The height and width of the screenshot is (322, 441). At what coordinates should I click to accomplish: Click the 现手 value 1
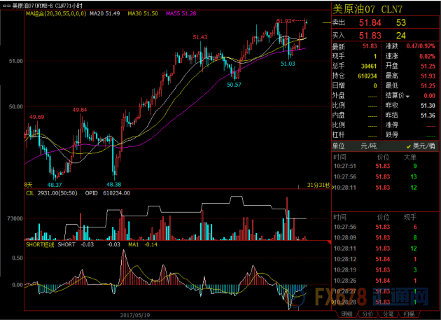pyautogui.click(x=375, y=56)
